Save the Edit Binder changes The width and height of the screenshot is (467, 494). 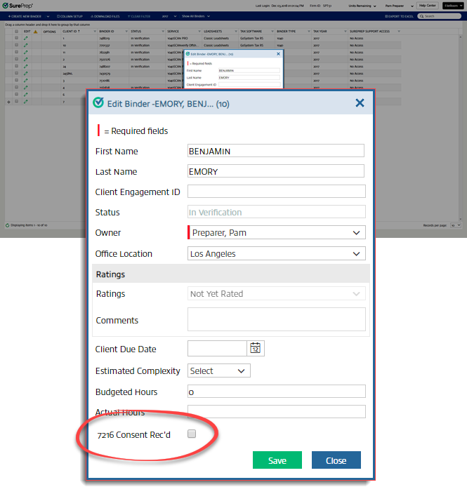277,460
